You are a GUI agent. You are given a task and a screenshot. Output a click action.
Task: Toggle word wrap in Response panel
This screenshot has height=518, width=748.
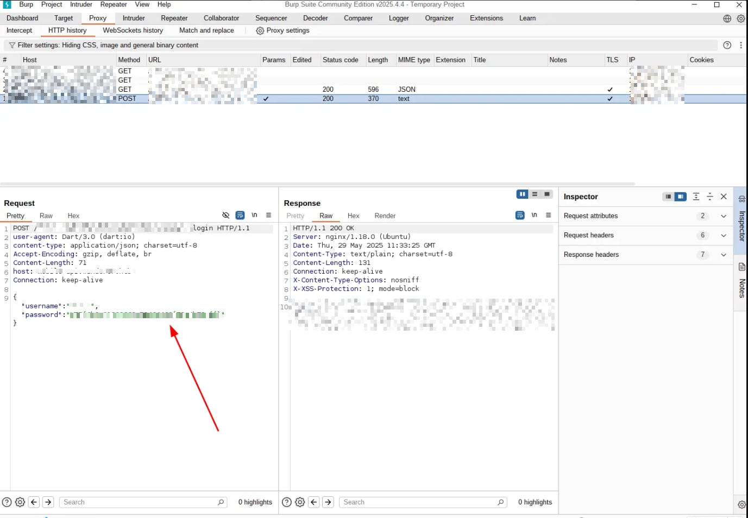520,216
